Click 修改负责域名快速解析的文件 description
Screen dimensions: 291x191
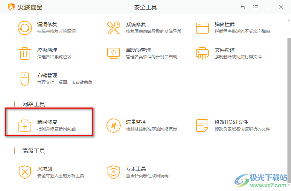click(x=242, y=129)
